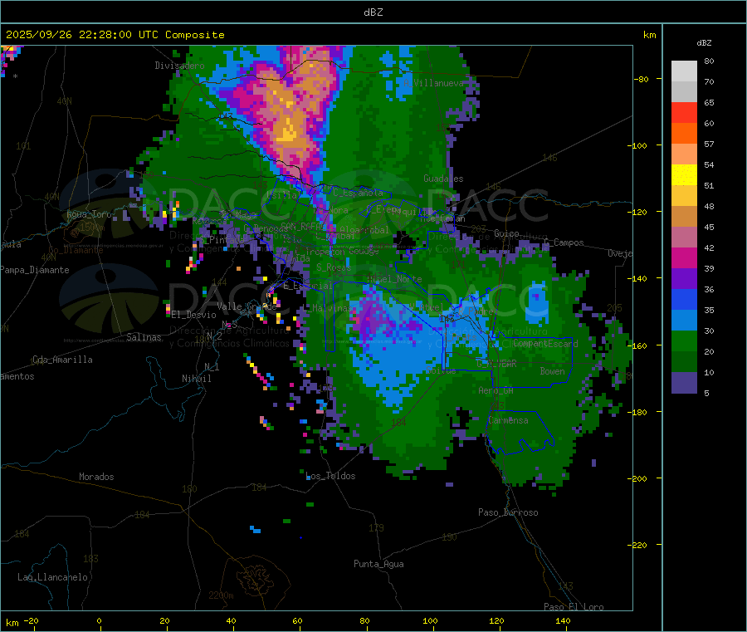Screen dimensions: 747x632
Task: Pick the magenta legend swatch between 42 and 39
Action: 684,257
